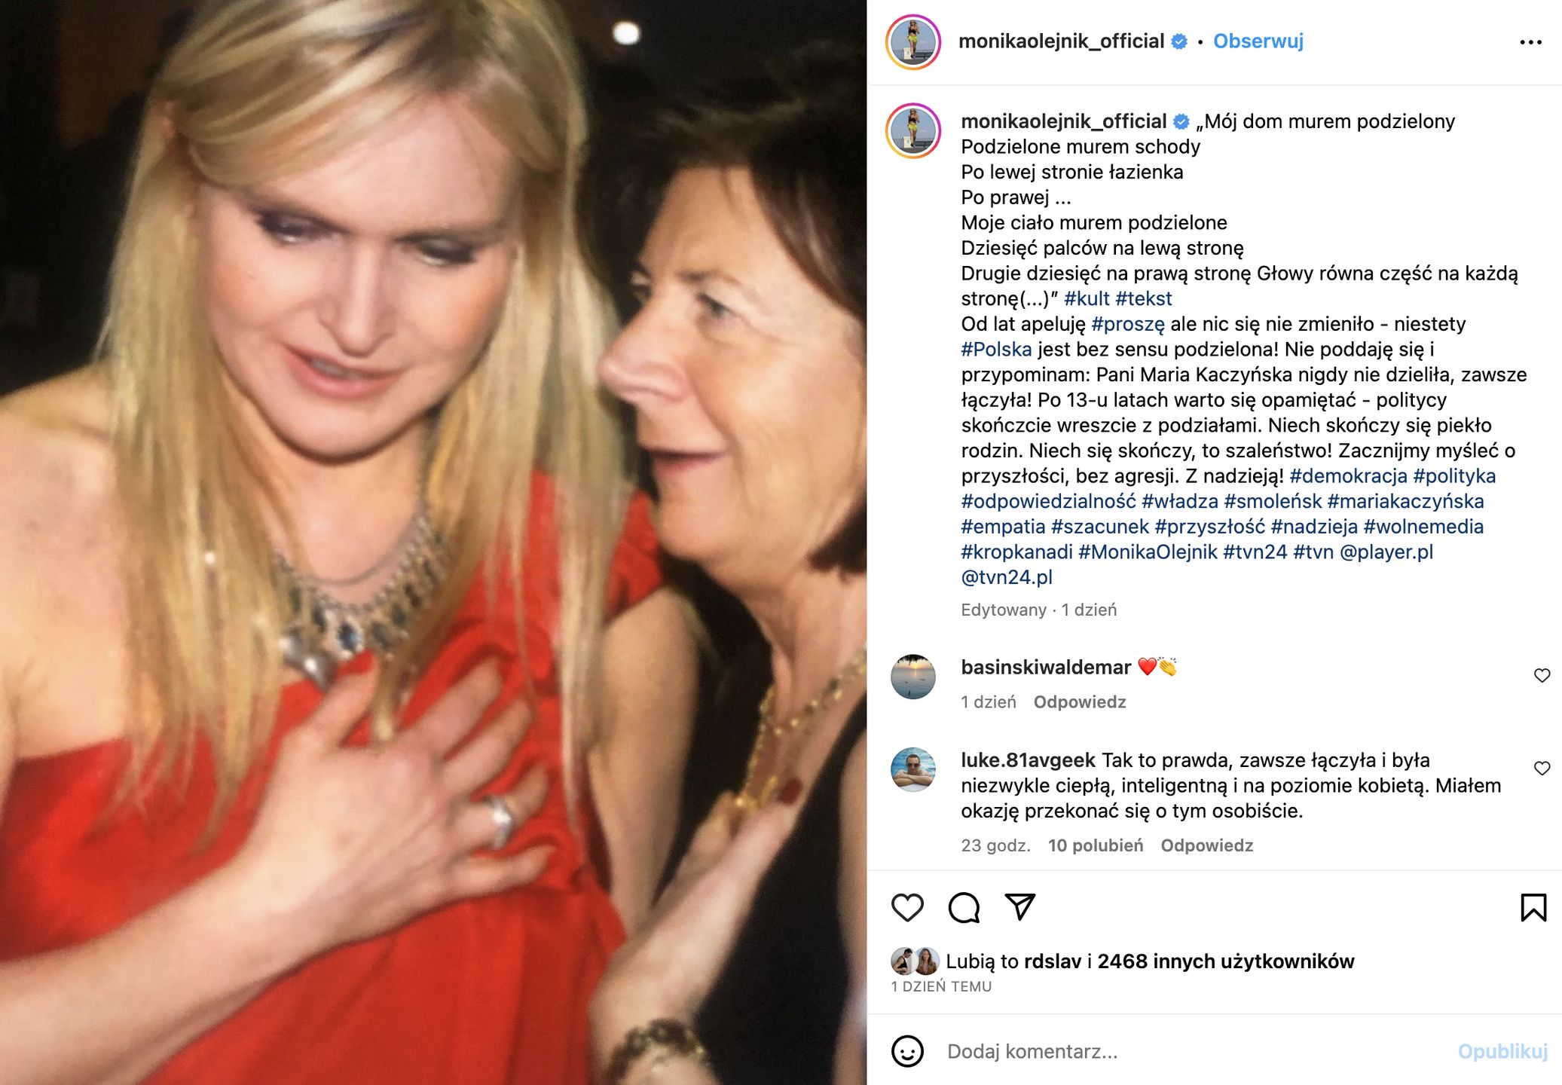Open comments via the speech bubble icon
Viewport: 1562px width, 1085px height.
(x=964, y=908)
